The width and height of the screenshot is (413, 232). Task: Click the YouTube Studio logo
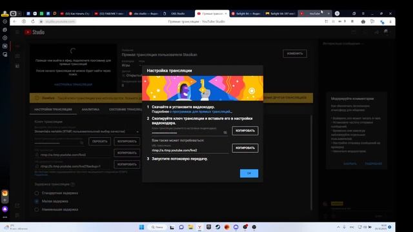click(x=34, y=32)
